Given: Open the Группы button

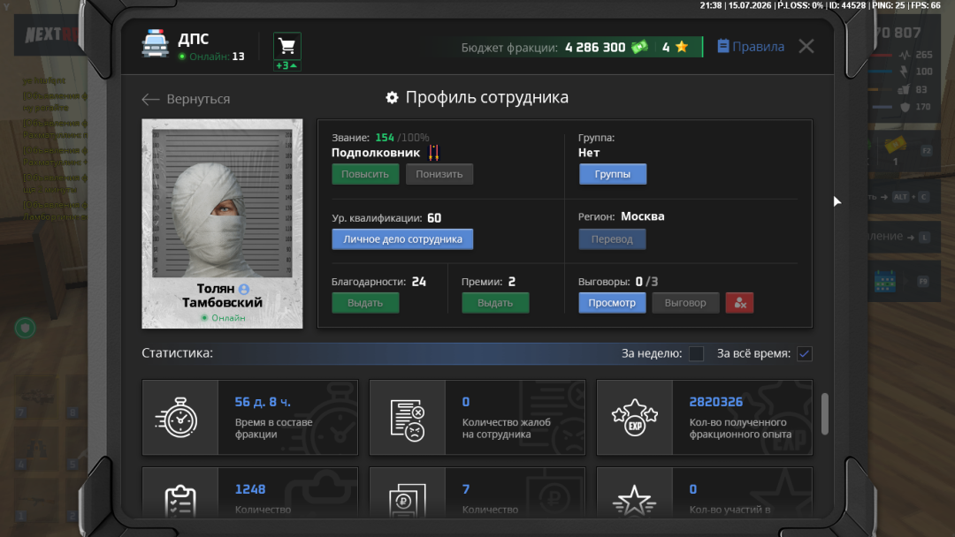Looking at the screenshot, I should tap(612, 174).
